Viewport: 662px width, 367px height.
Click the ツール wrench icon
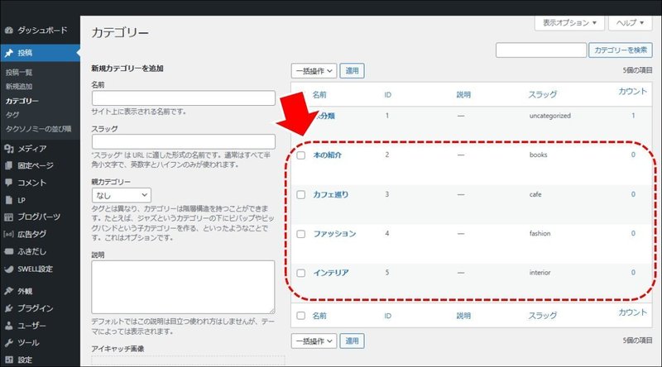click(x=9, y=342)
